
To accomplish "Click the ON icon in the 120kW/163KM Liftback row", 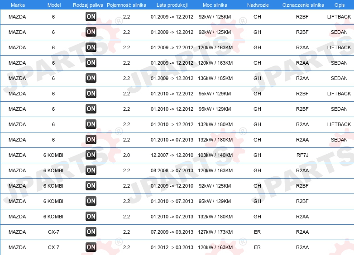I will click(91, 47).
